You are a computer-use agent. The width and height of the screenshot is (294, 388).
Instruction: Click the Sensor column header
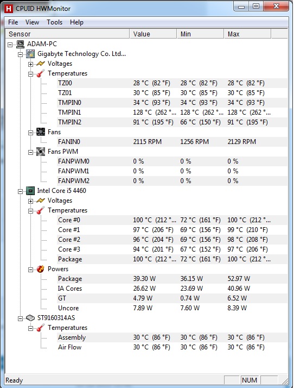click(x=67, y=34)
